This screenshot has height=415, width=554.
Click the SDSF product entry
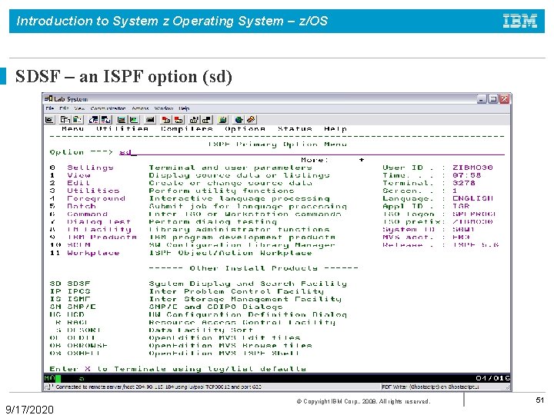click(x=199, y=284)
